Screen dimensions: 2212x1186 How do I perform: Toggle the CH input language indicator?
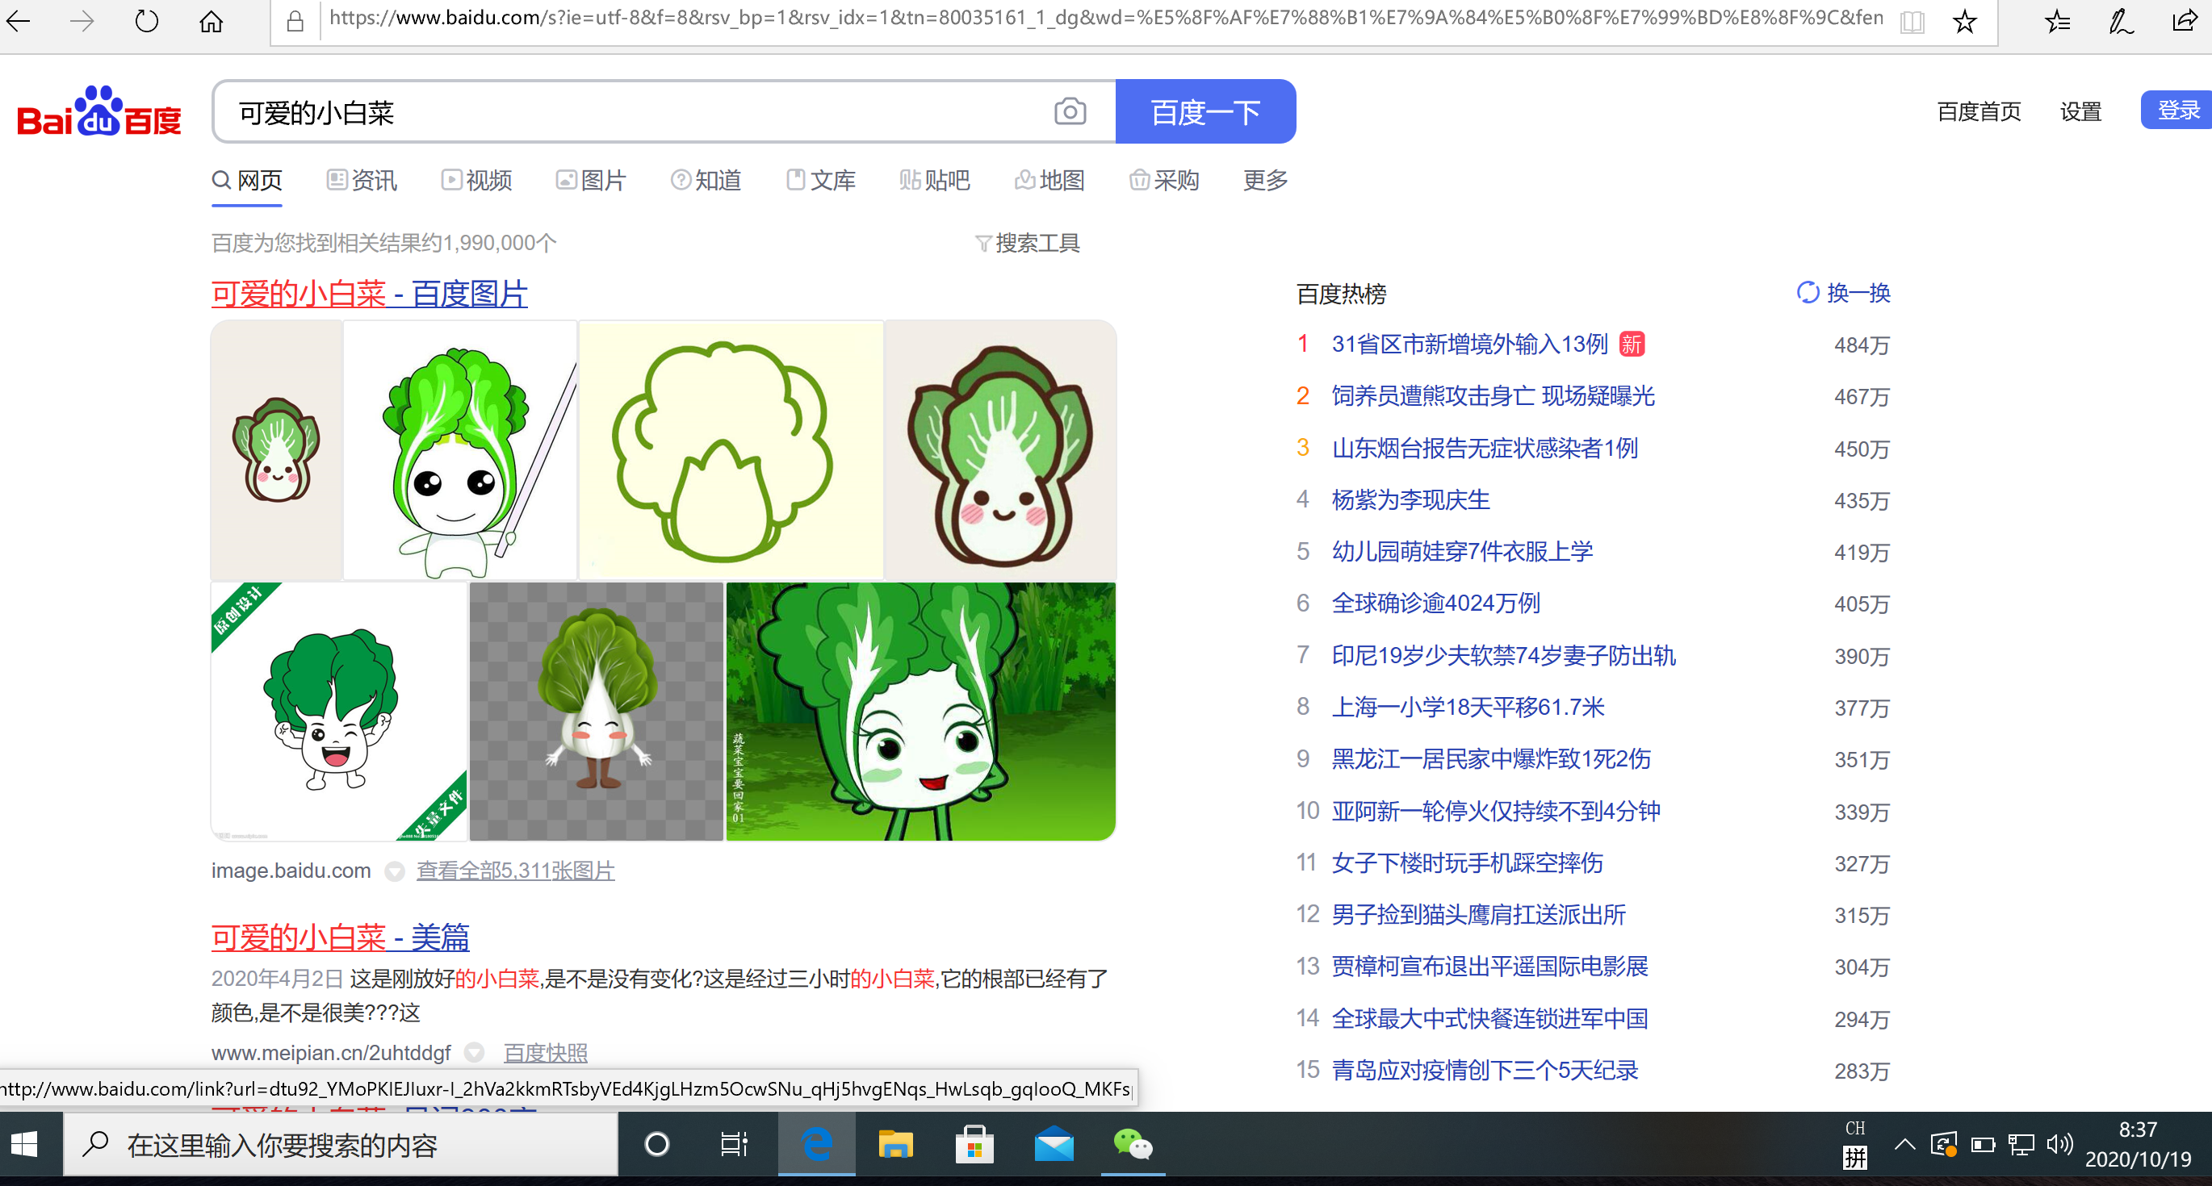1855,1129
